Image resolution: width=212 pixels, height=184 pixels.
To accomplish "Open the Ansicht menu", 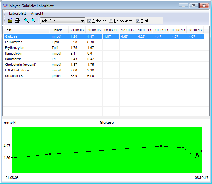I will click(x=37, y=13).
